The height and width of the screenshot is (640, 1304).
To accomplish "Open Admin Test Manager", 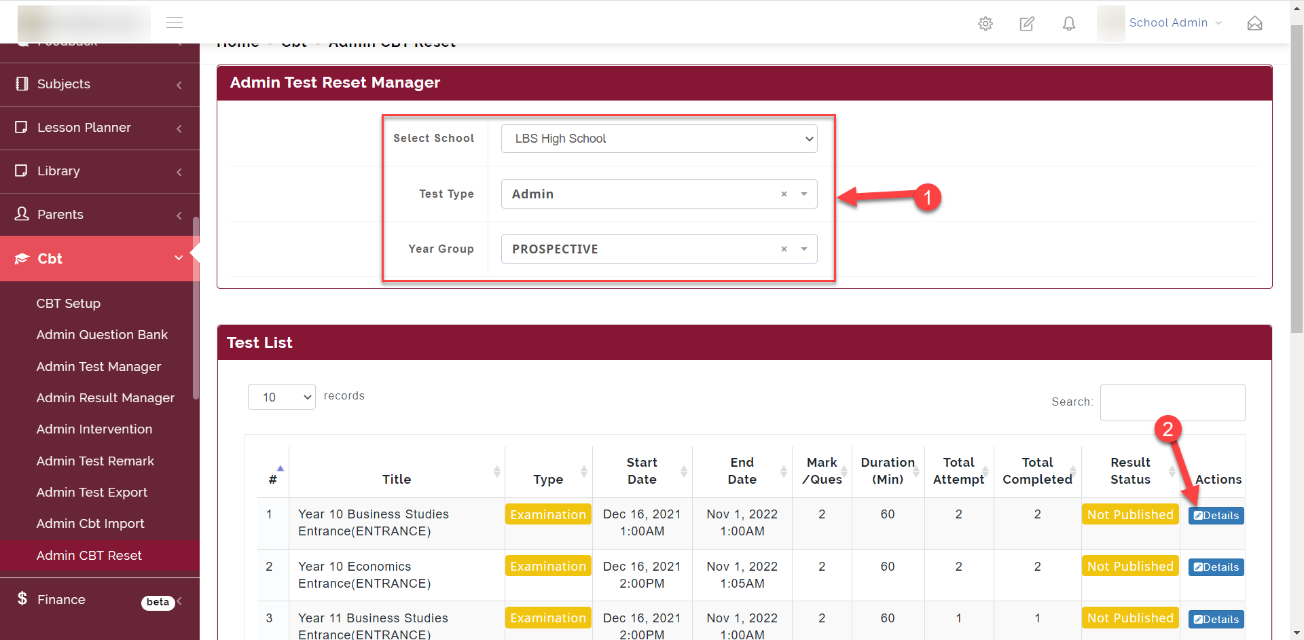I will coord(98,367).
